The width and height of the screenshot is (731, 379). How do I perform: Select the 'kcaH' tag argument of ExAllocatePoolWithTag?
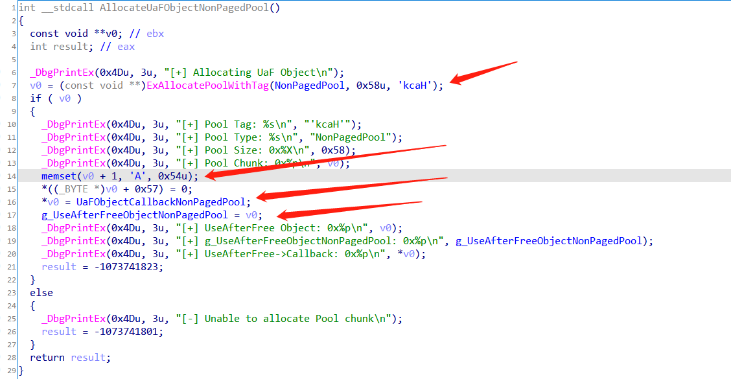[x=415, y=86]
